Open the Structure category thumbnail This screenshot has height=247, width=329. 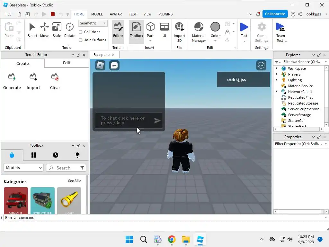coord(42,201)
